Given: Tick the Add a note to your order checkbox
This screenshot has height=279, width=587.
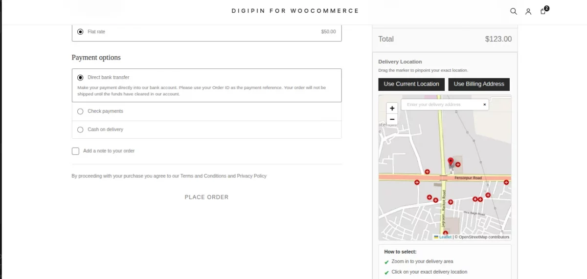Looking at the screenshot, I should click(x=75, y=151).
